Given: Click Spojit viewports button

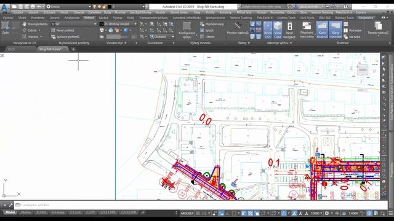Looking at the screenshot, I should point(207,30).
